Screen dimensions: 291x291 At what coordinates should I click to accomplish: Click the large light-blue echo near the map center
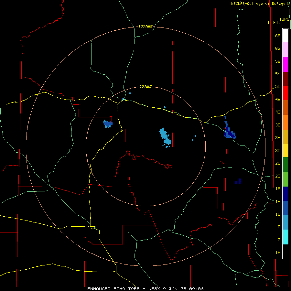tap(165, 137)
